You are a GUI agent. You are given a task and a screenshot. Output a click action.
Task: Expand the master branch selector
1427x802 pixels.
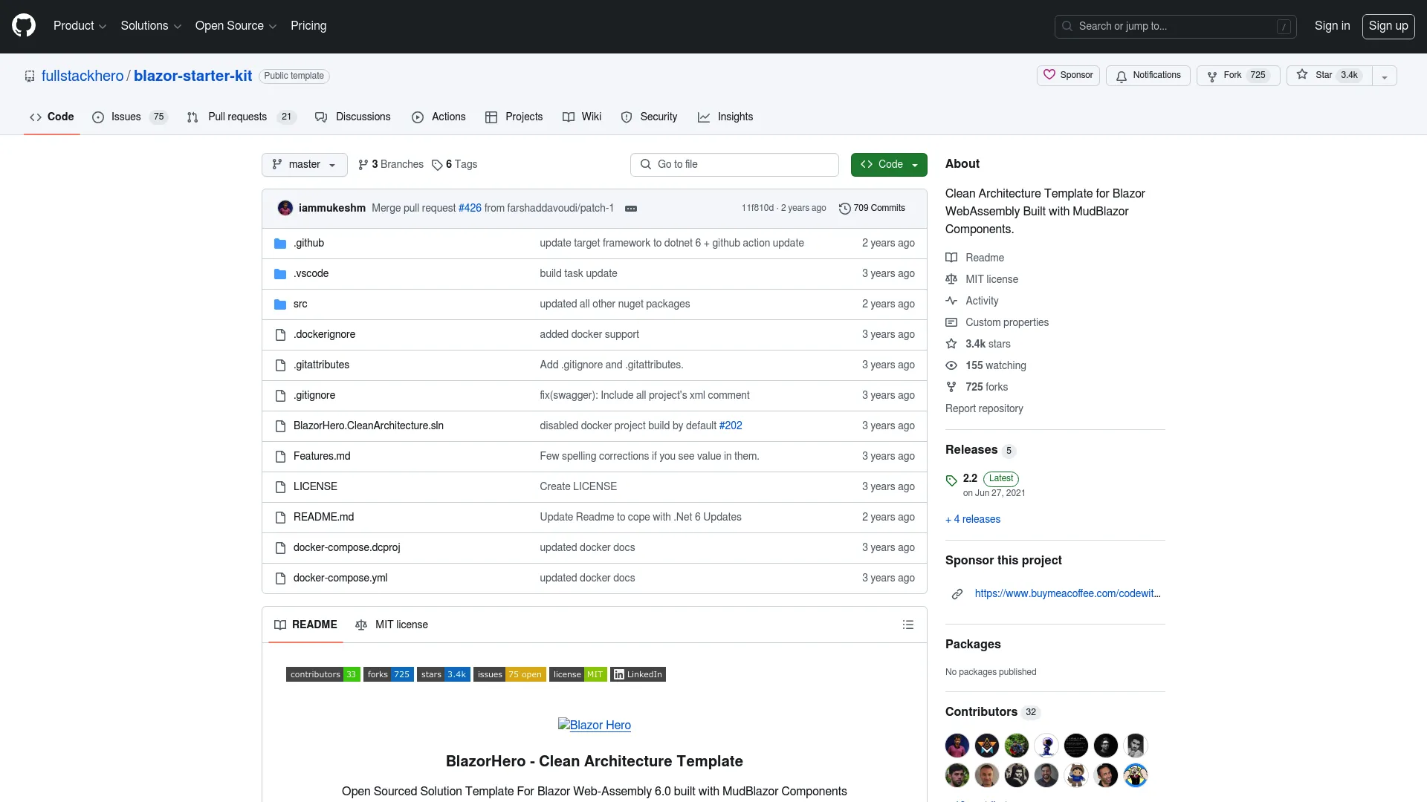pyautogui.click(x=305, y=165)
